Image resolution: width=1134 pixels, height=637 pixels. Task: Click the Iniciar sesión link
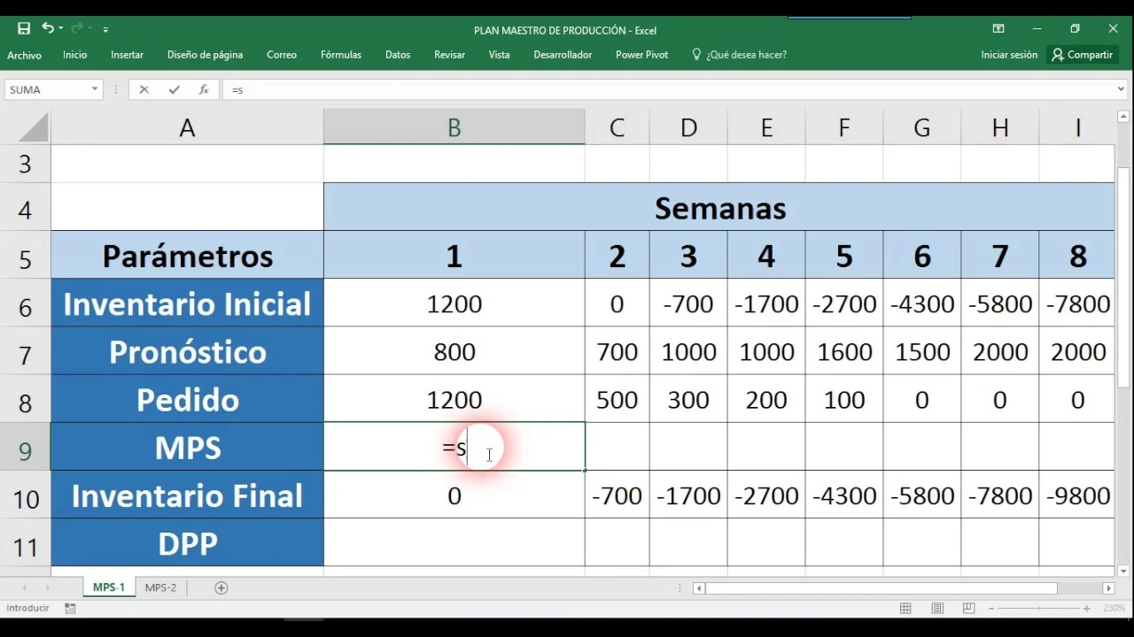(1009, 55)
